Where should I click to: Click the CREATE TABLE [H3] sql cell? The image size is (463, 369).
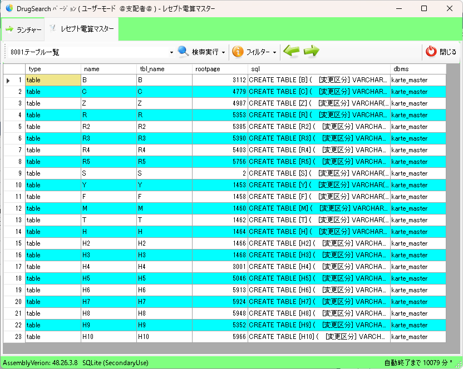click(319, 255)
